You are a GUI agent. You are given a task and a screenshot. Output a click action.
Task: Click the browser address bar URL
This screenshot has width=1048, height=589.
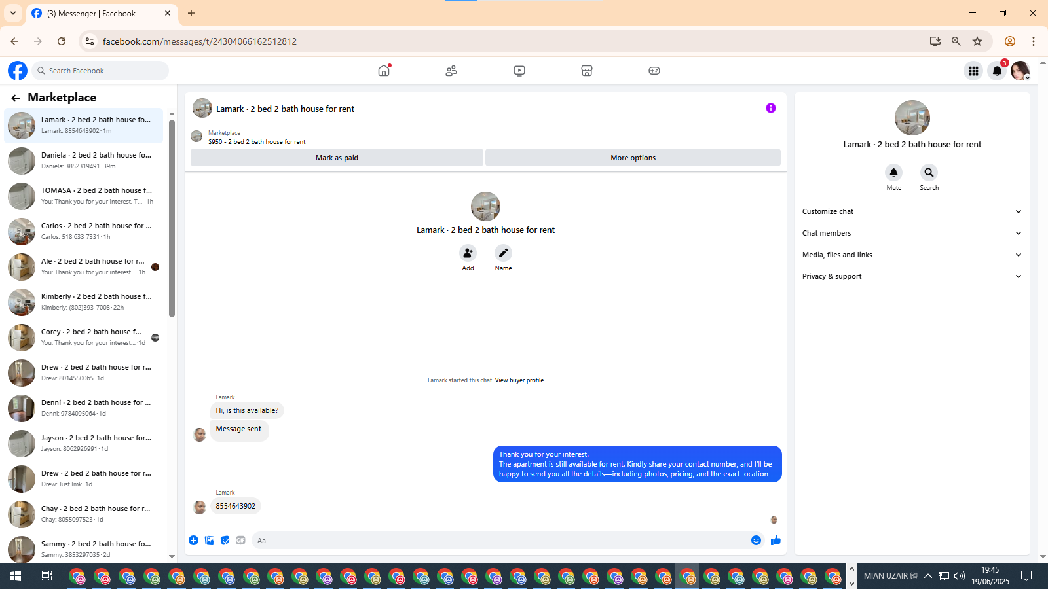[200, 41]
